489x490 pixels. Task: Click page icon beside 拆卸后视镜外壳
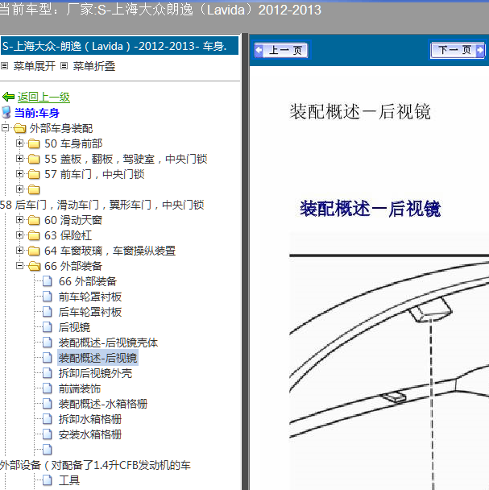[48, 373]
